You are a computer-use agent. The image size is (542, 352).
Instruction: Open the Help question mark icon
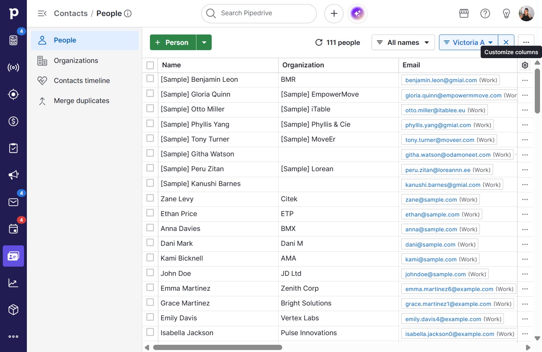point(485,14)
